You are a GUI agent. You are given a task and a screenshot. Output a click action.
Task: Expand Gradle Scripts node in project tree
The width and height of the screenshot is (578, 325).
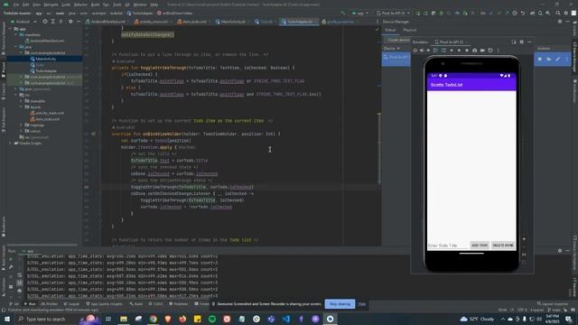click(x=11, y=143)
